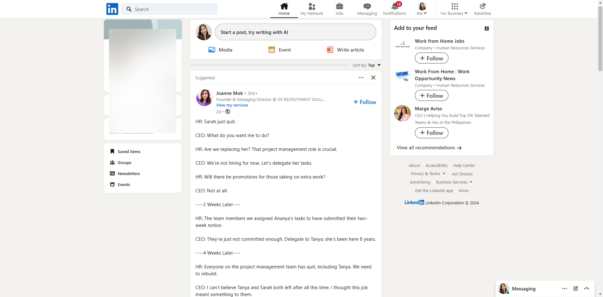Follow Joanne Mok

(x=365, y=102)
